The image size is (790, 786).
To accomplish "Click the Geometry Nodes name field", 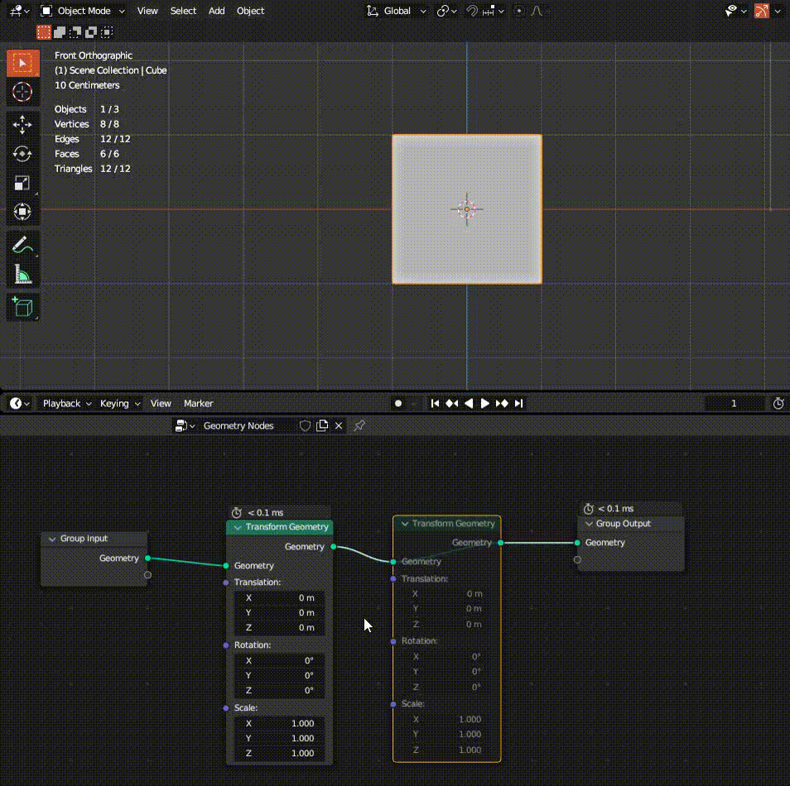I will pos(247,425).
